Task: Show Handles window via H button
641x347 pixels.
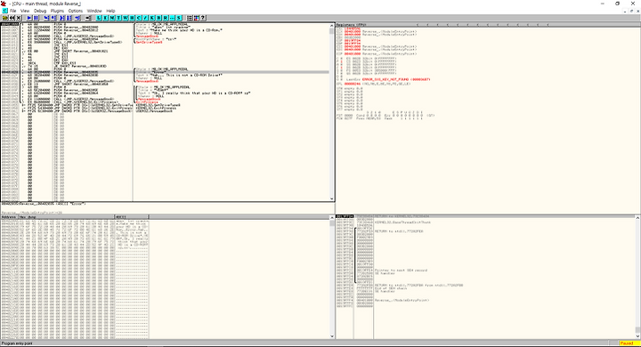Action: (x=132, y=18)
